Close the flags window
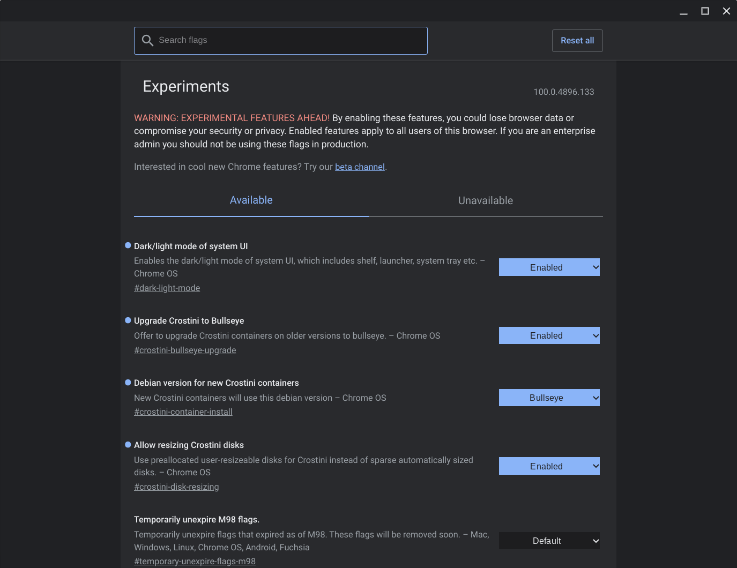Screen dimensions: 737x568 pyautogui.click(x=726, y=11)
